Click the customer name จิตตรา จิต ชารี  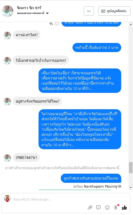29,8
